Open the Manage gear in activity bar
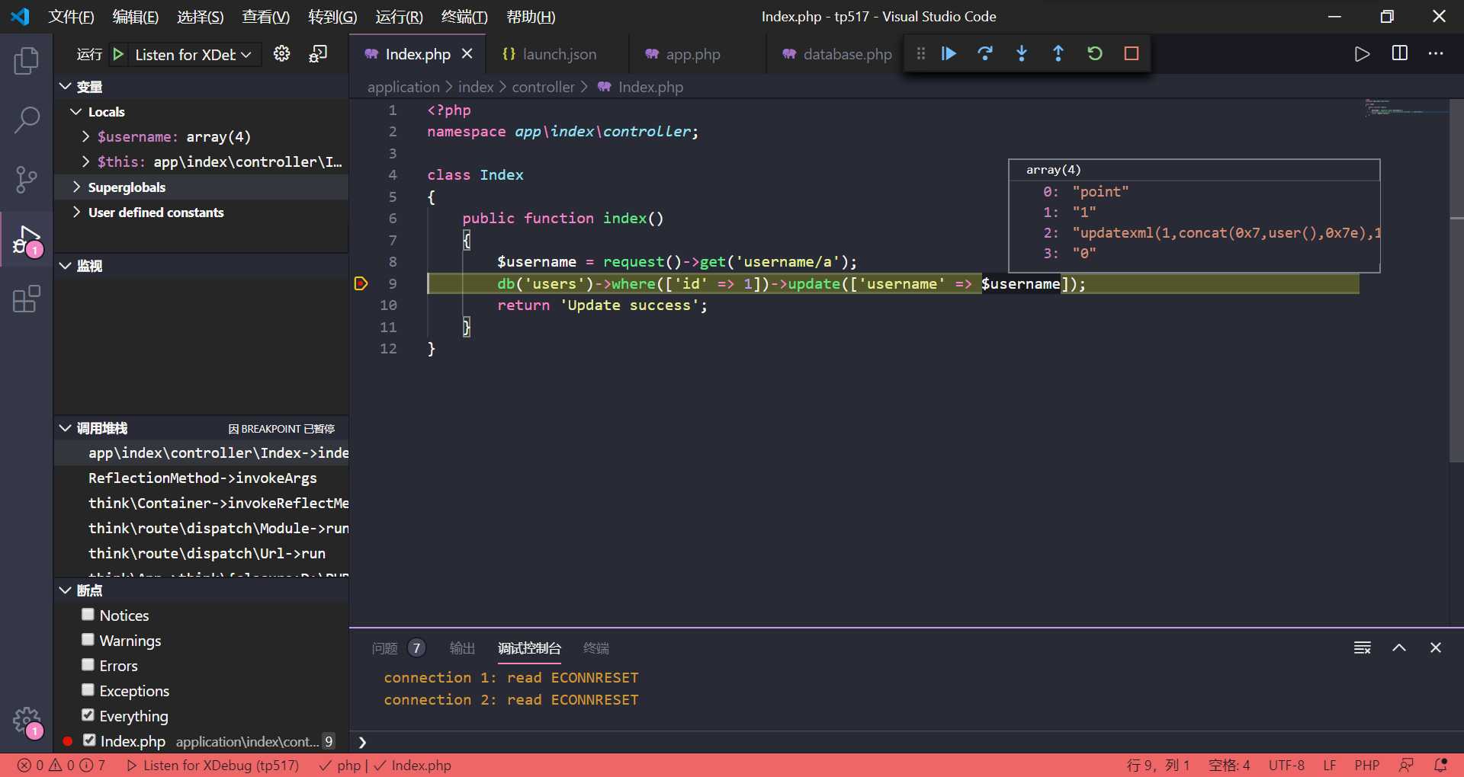The height and width of the screenshot is (777, 1464). coord(27,721)
